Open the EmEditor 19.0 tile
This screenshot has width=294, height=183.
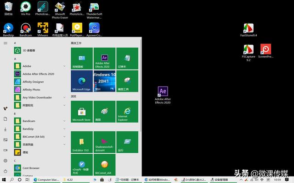[x=82, y=142]
